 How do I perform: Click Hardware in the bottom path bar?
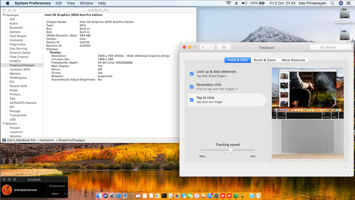click(x=47, y=140)
